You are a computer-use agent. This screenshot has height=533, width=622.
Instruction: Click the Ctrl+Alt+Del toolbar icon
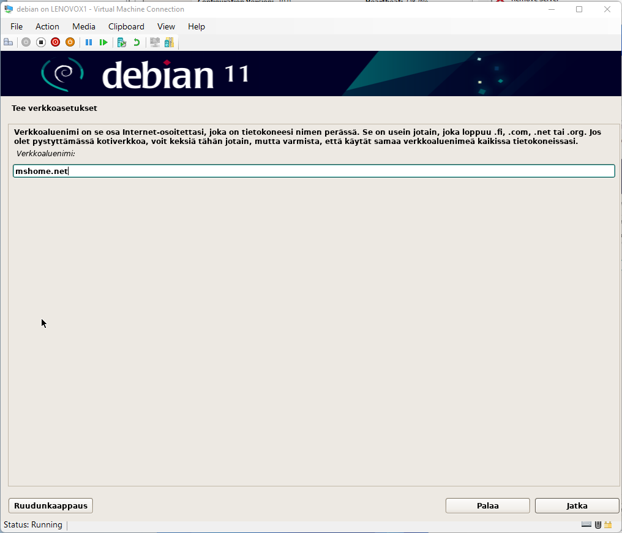(8, 42)
